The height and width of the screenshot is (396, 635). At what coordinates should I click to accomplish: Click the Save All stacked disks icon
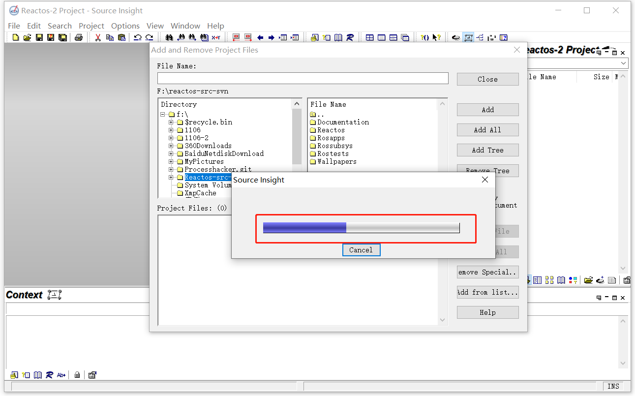[x=62, y=37]
